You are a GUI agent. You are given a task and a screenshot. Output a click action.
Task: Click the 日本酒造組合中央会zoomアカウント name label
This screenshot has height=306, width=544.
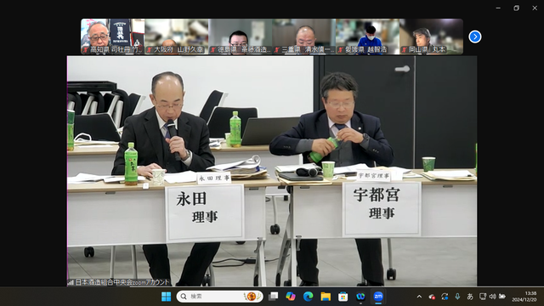(x=122, y=282)
